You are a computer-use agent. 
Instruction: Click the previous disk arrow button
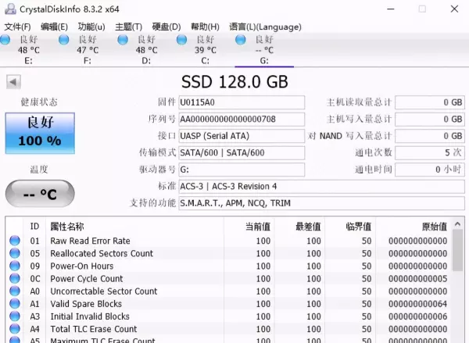[13, 82]
